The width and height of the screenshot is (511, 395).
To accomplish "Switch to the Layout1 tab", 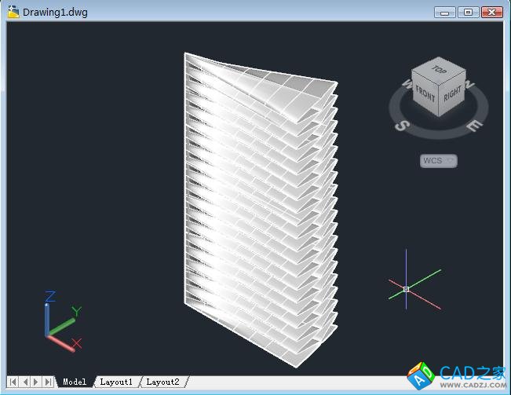I will pyautogui.click(x=116, y=382).
